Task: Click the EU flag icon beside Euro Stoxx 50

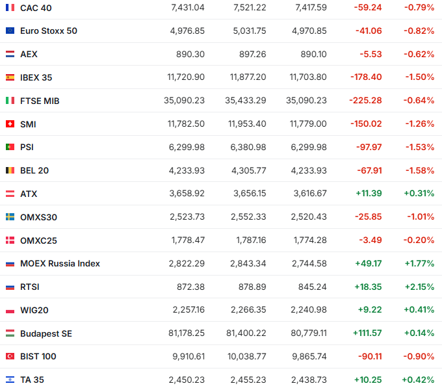Action: click(10, 31)
